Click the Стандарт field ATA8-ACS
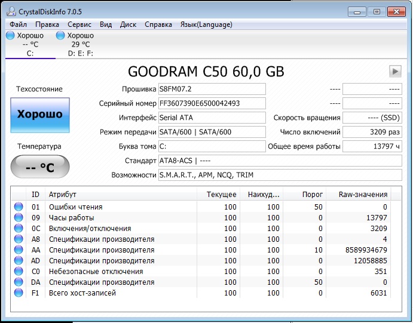Screen dimensions: 413x323 click(280, 161)
